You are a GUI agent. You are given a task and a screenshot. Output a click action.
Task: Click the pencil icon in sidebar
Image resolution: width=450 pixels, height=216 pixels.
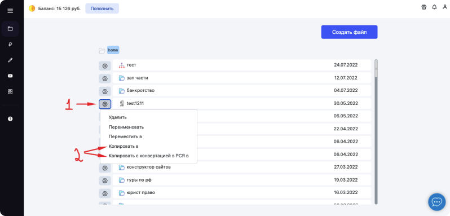pyautogui.click(x=10, y=60)
